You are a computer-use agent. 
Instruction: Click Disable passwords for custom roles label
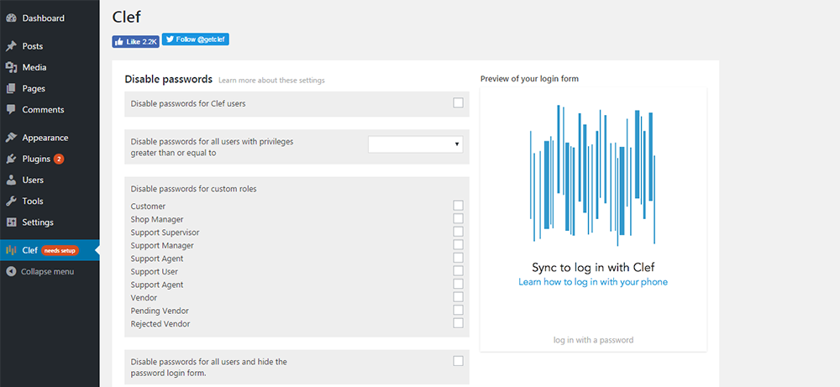193,189
